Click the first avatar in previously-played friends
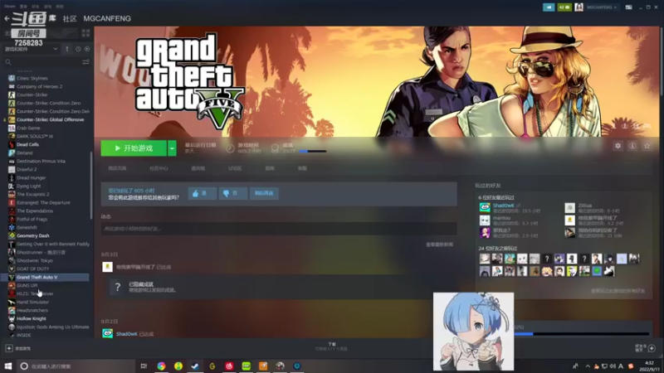The width and height of the screenshot is (664, 373). 485,259
